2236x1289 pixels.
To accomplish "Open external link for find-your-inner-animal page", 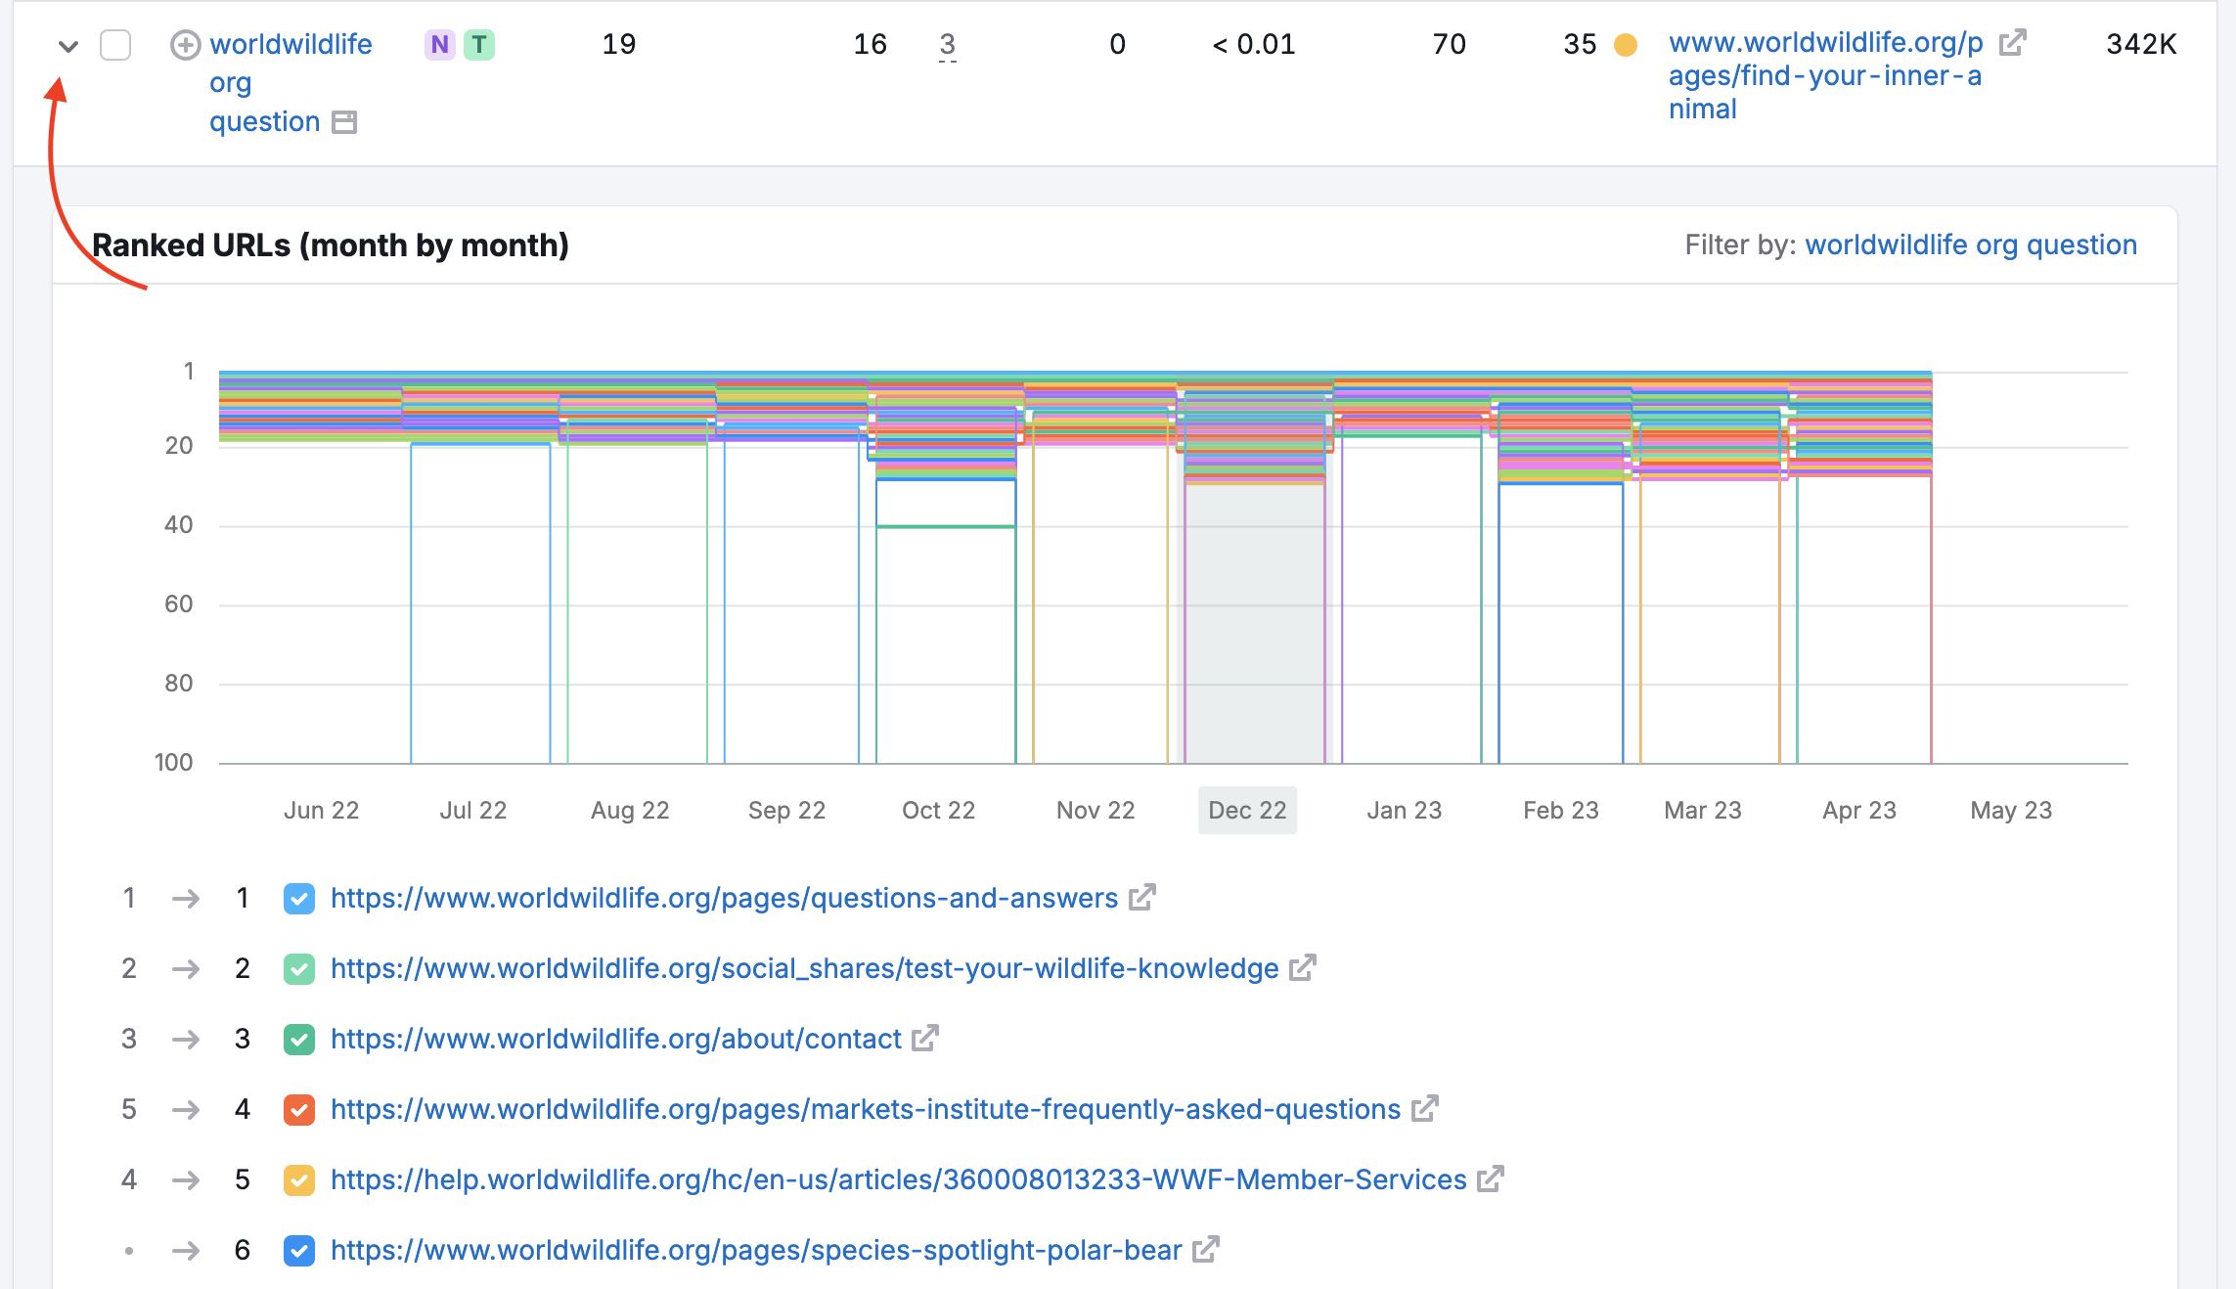I will click(x=2011, y=42).
